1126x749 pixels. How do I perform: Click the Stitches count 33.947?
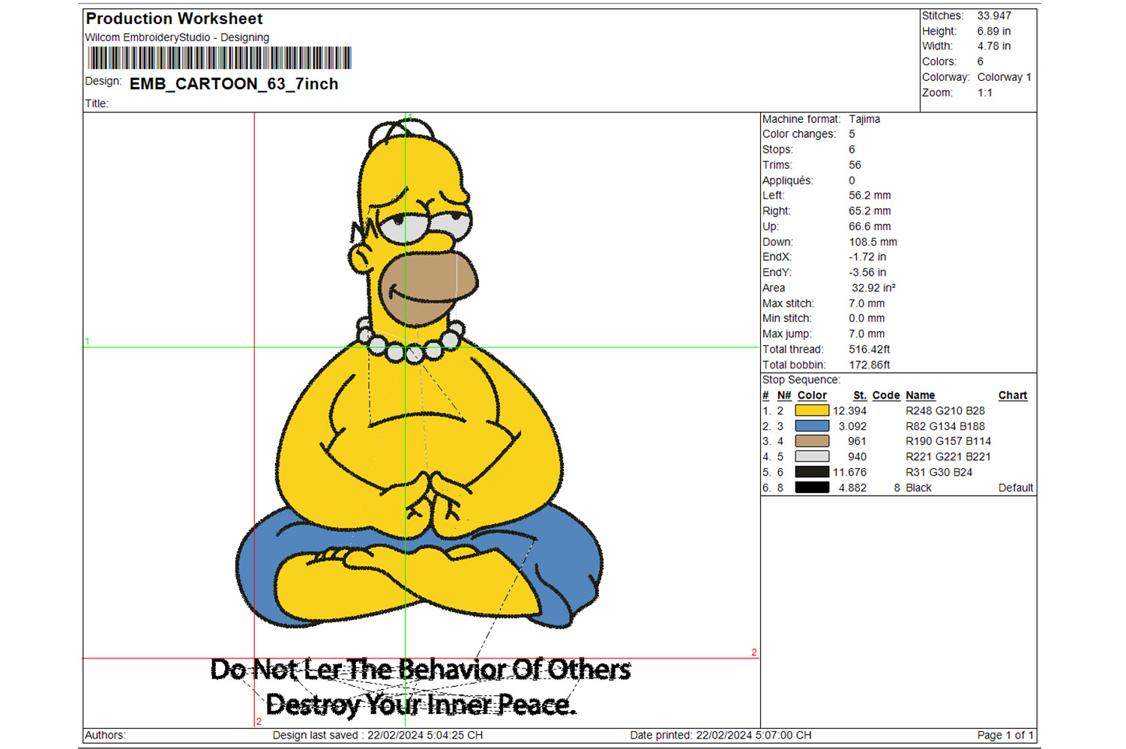coord(993,16)
